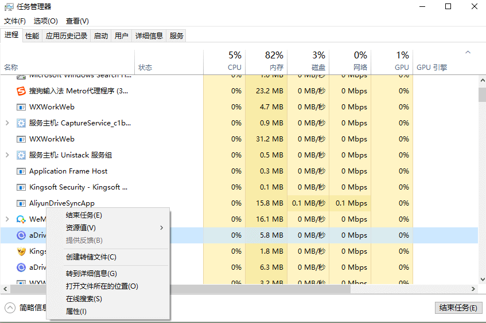Switch to the Startup (启动) tab

pos(101,36)
